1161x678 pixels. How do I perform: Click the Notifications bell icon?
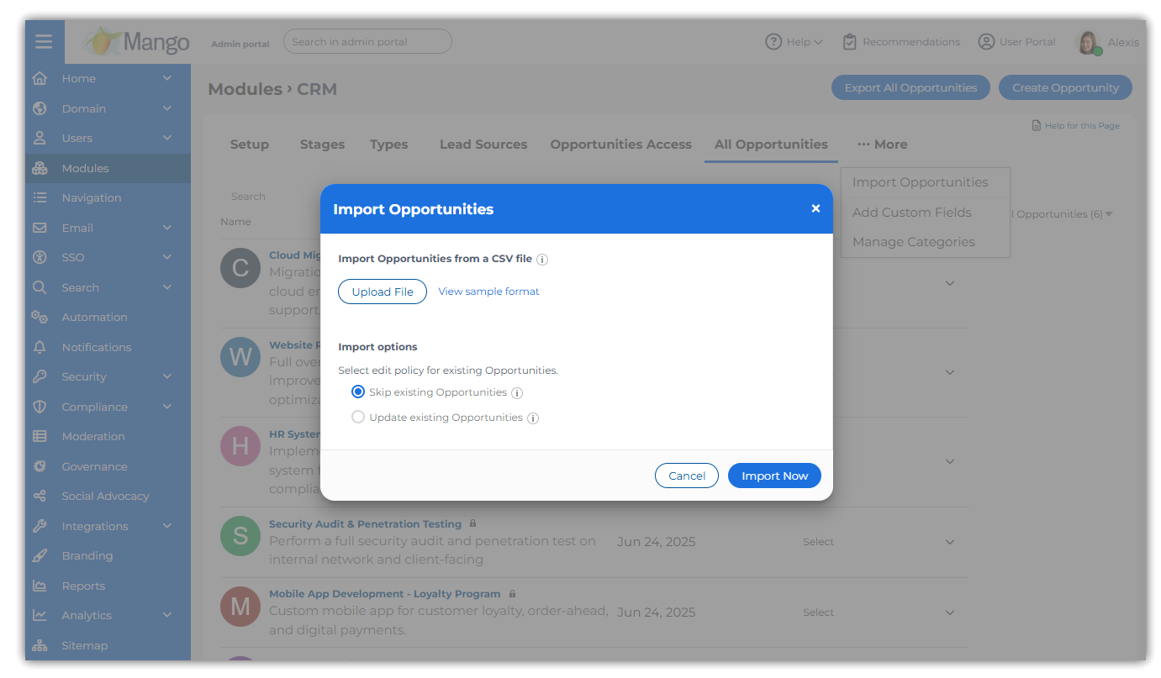40,347
